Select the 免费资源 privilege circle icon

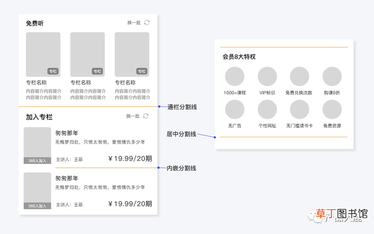pyautogui.click(x=332, y=109)
